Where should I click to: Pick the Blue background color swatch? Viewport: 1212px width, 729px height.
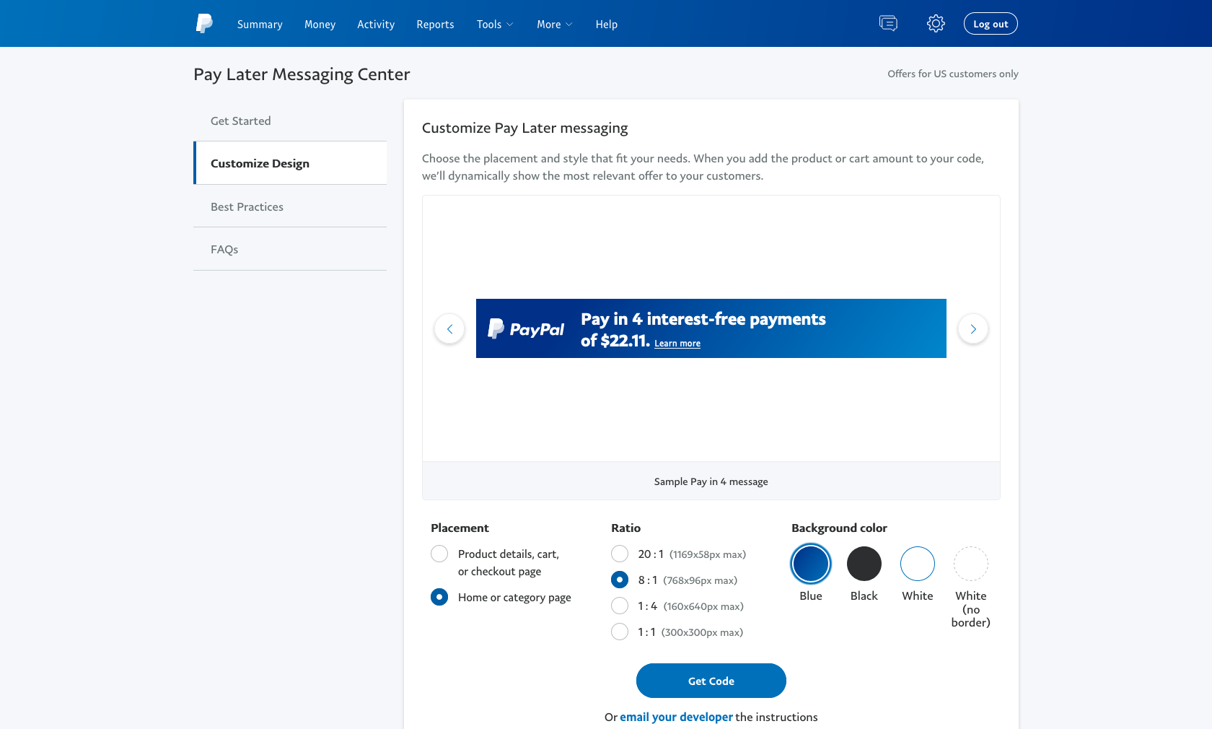811,564
